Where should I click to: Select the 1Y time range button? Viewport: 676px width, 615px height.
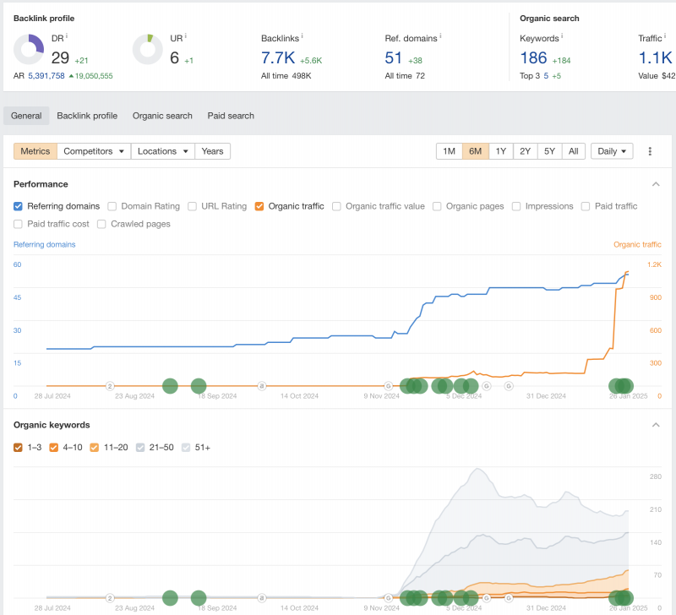[x=500, y=151]
